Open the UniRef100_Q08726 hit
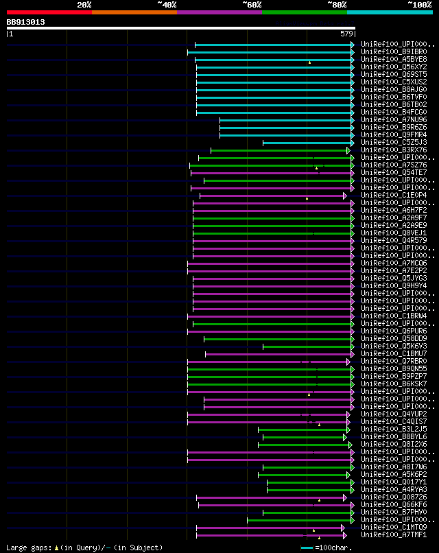The height and width of the screenshot is (553, 439). click(394, 497)
